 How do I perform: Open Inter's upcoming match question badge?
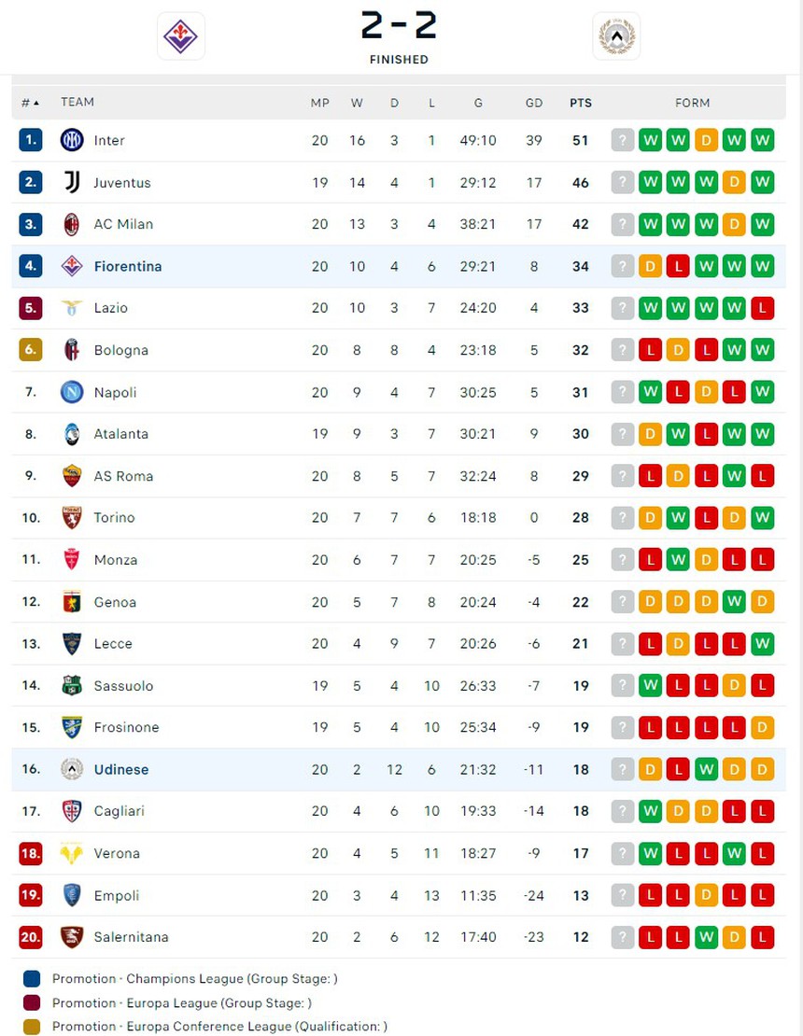(623, 140)
